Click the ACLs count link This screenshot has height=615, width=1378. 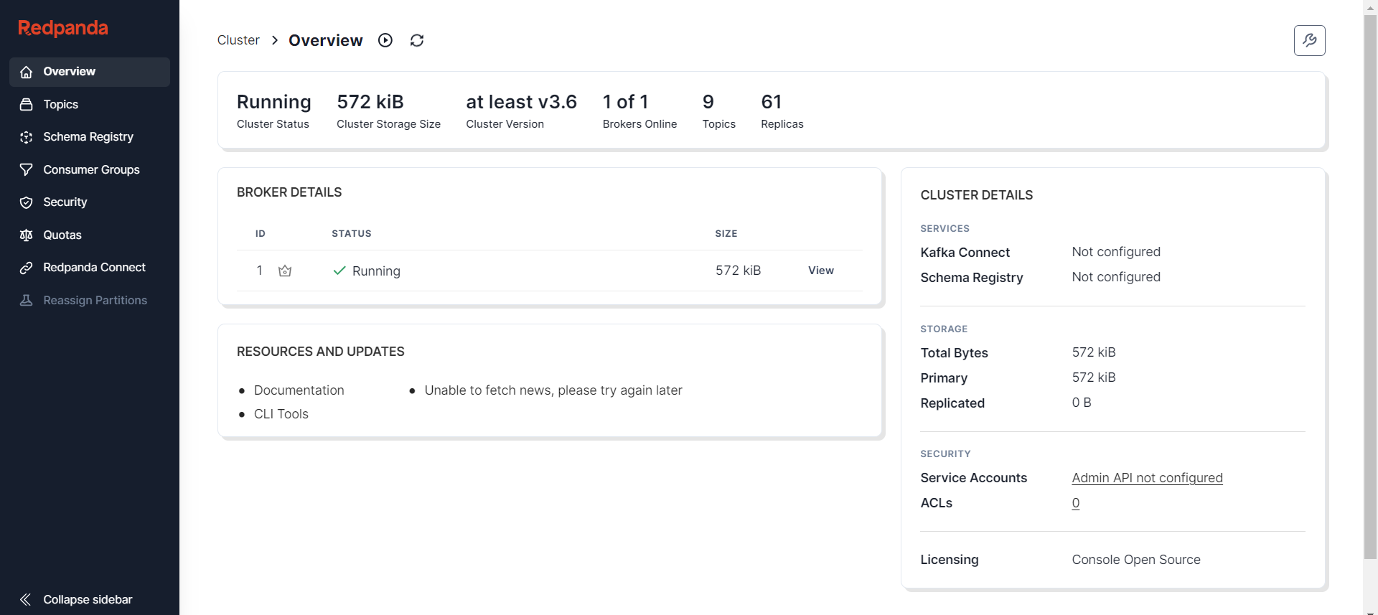[x=1075, y=503]
